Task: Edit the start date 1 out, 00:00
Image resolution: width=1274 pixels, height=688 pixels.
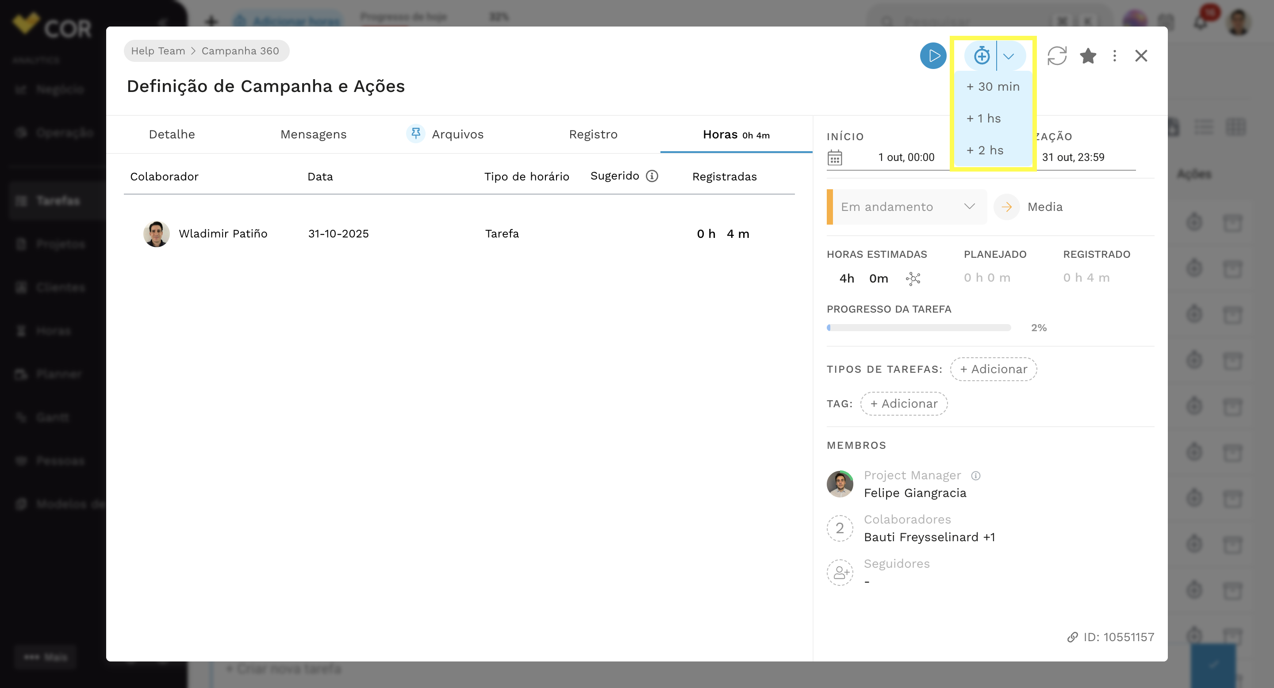Action: click(x=906, y=157)
